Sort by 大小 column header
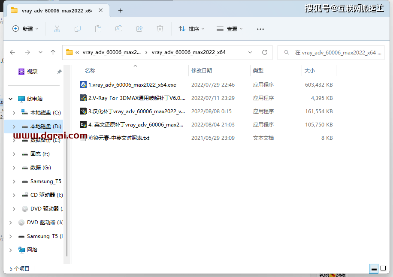The height and width of the screenshot is (277, 393). point(309,71)
